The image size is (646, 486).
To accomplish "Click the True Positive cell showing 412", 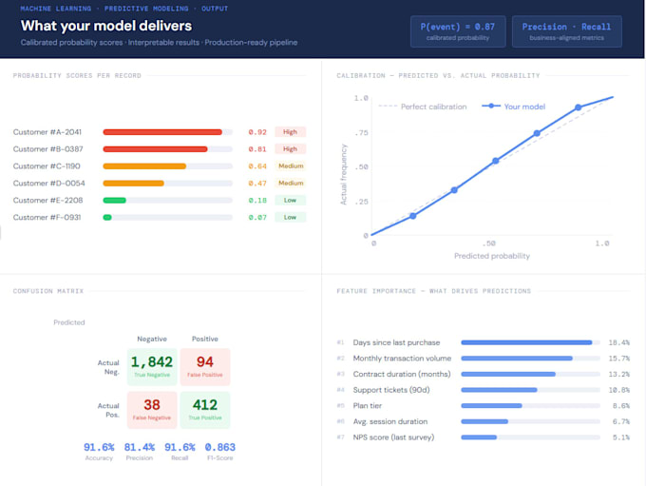I will [205, 410].
